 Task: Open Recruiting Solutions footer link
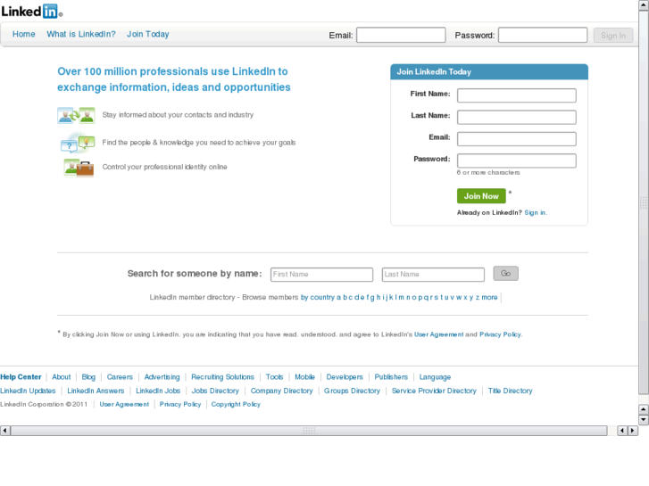[x=222, y=377]
